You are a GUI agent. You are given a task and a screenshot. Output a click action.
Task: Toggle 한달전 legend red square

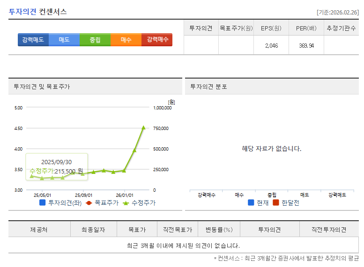(x=276, y=202)
